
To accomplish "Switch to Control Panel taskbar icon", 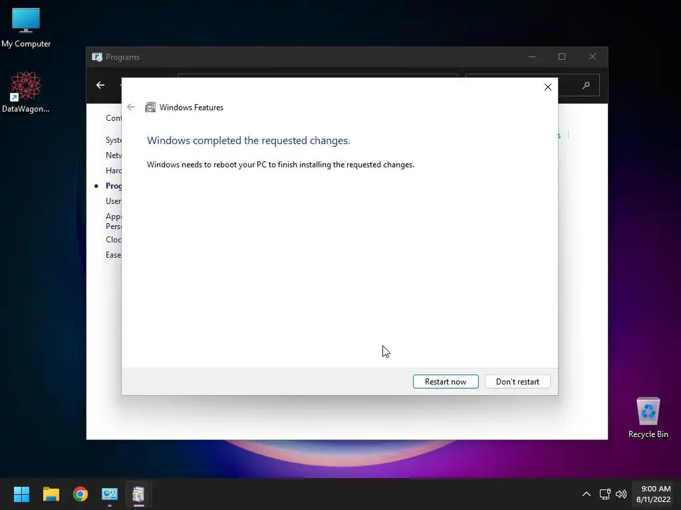I will (110, 494).
